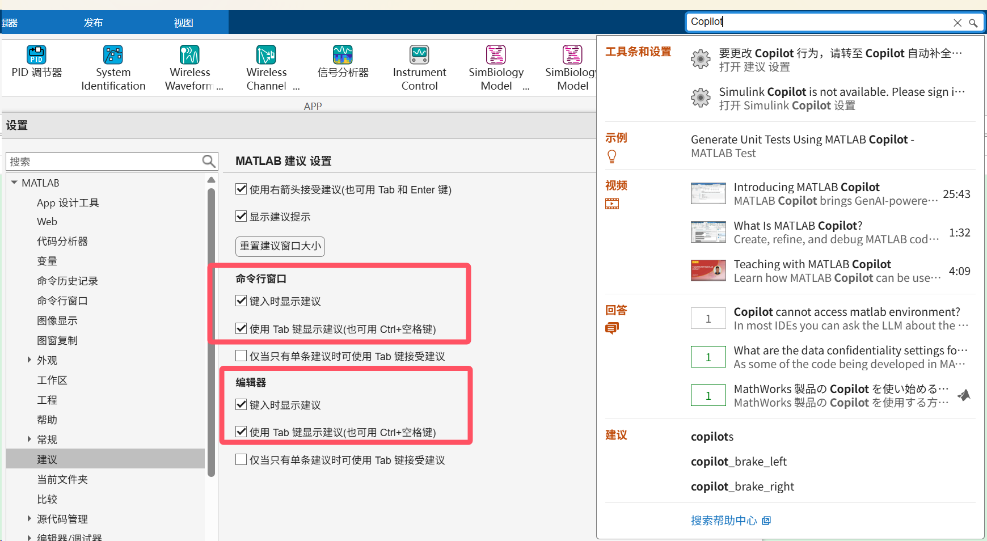Select the highlighted 建议 tree item
The height and width of the screenshot is (541, 987).
[106, 459]
